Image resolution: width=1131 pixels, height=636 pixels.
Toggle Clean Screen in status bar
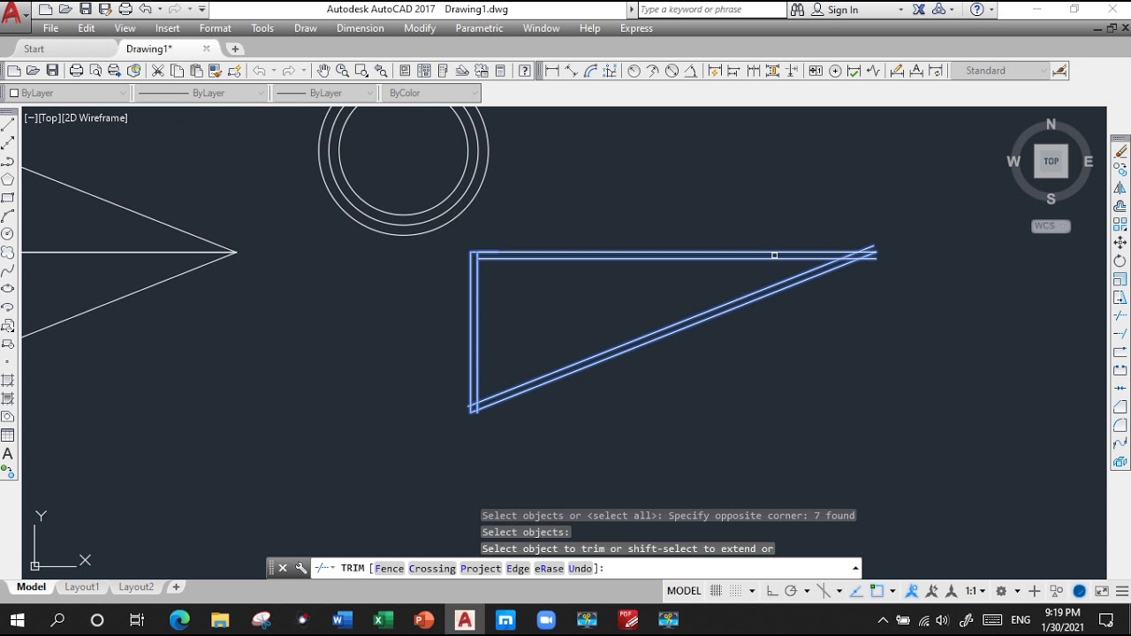click(1102, 591)
